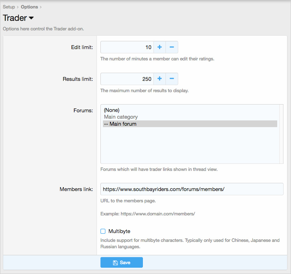Choose Main category in Forums list

pos(121,117)
